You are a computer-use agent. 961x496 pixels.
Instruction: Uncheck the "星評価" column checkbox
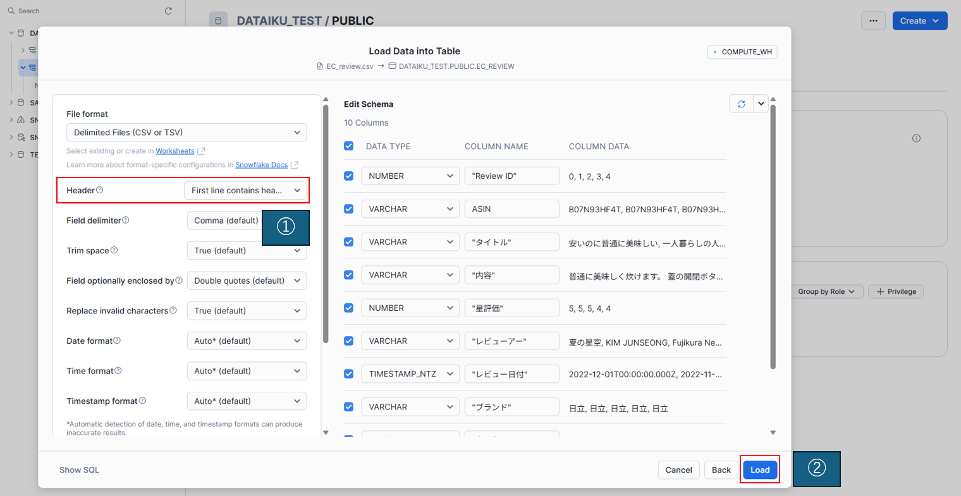point(348,308)
